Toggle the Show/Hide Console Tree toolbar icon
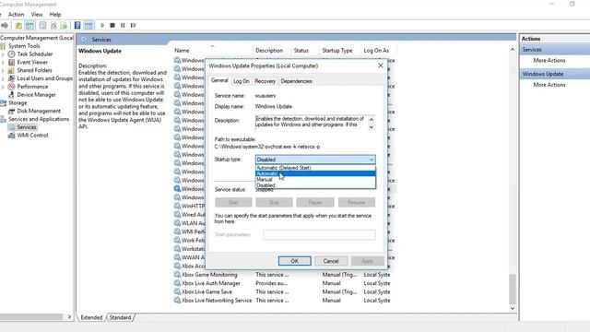The width and height of the screenshot is (590, 332). [29, 25]
